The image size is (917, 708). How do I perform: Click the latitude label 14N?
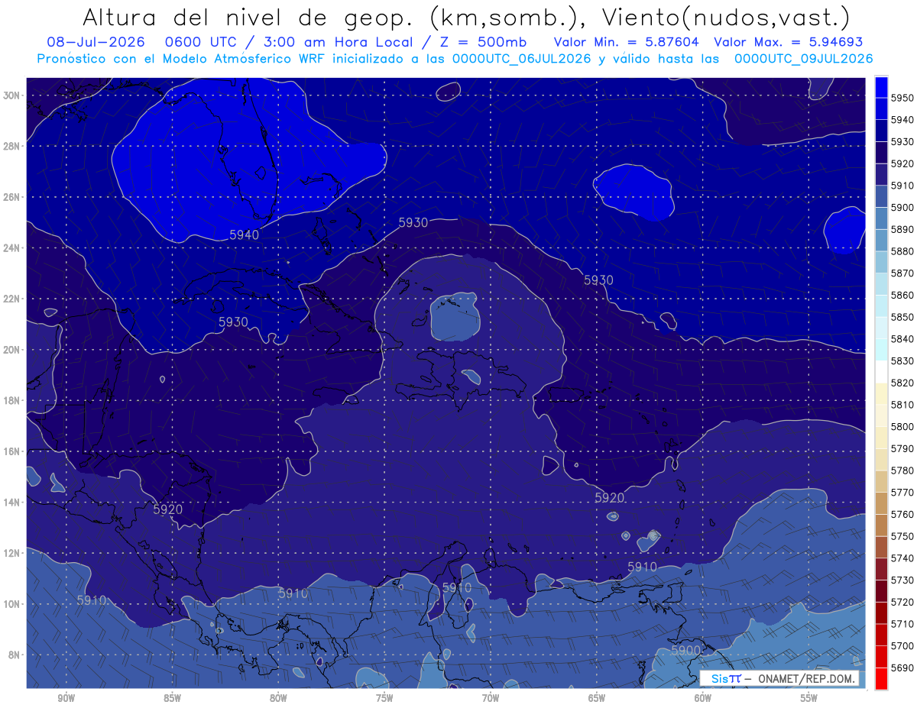[x=11, y=503]
